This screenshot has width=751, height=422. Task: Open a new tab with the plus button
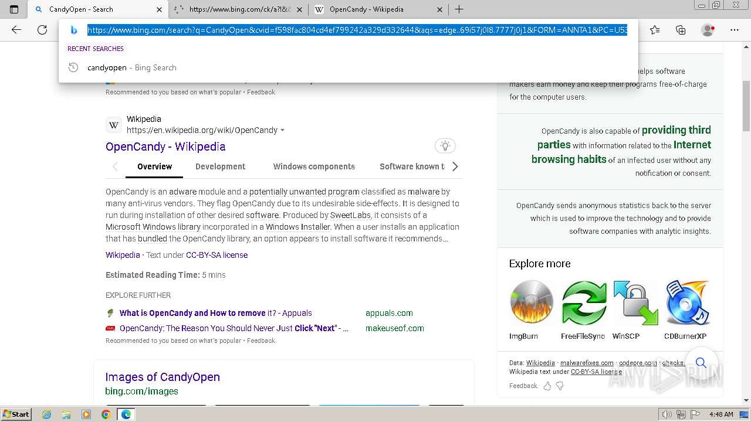(x=459, y=9)
